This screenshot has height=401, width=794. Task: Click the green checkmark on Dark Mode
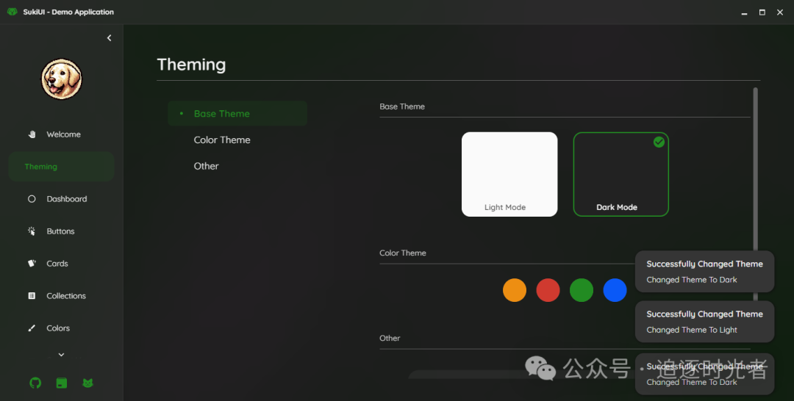pos(659,142)
